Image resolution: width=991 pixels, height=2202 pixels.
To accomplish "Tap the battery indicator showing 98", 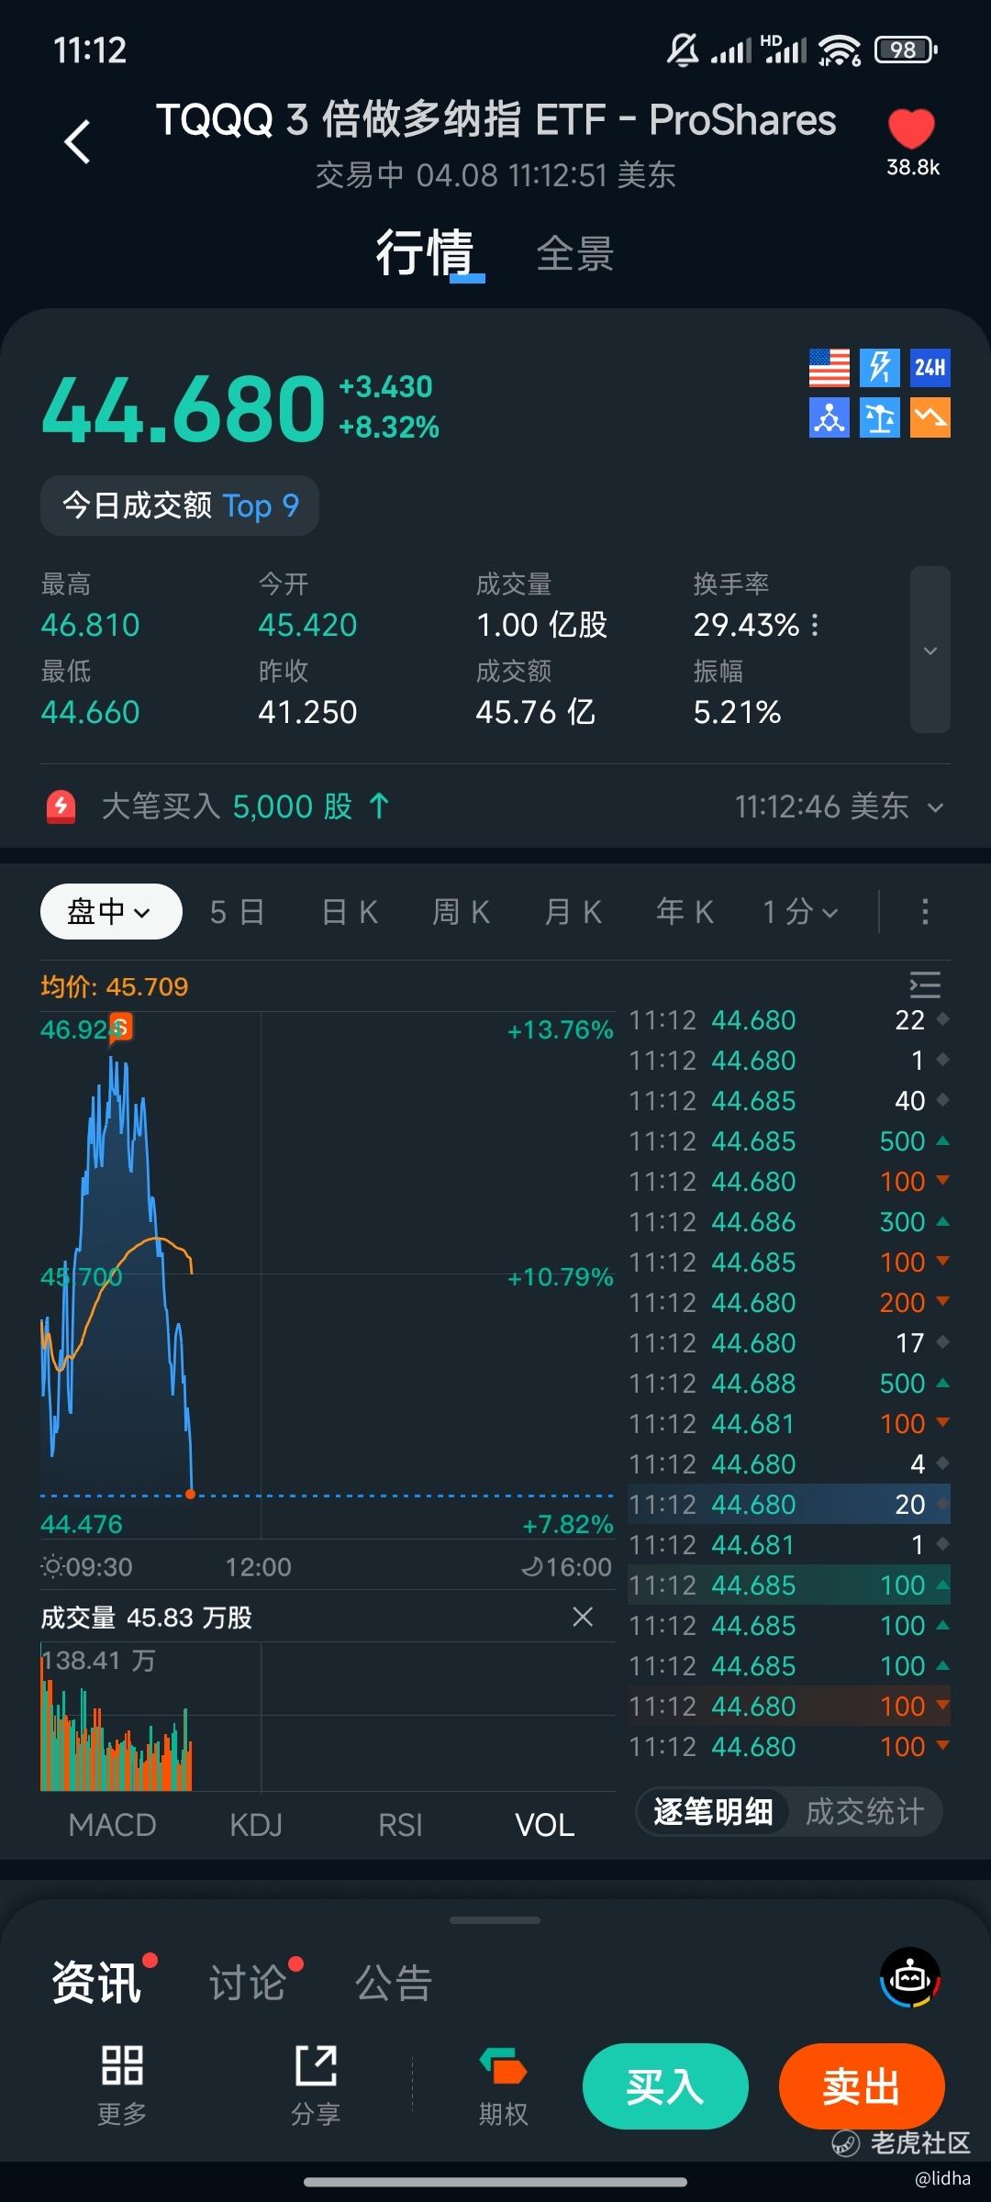I will click(907, 50).
